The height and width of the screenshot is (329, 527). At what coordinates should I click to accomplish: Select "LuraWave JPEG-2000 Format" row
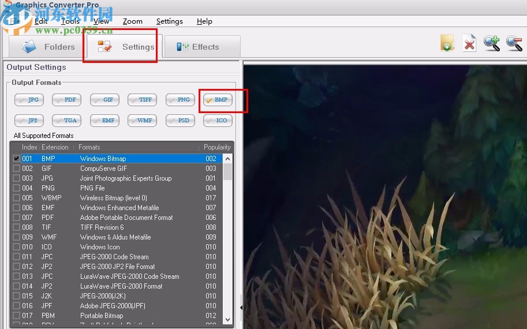[x=118, y=286]
